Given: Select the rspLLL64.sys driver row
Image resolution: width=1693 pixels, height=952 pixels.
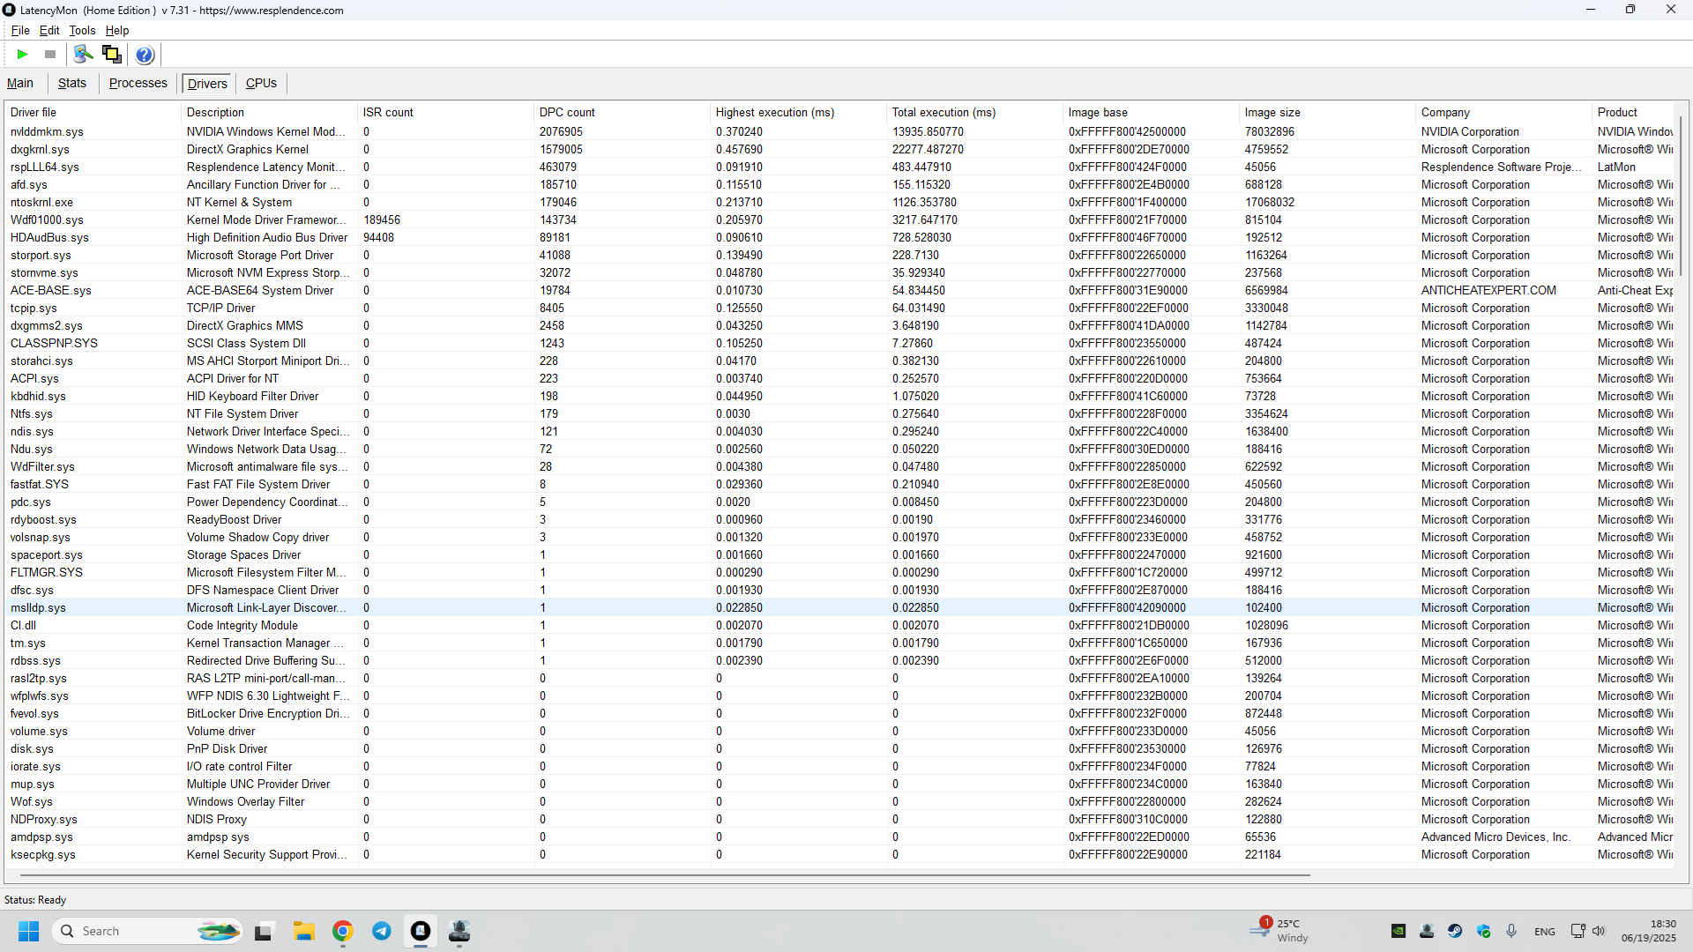Looking at the screenshot, I should [x=839, y=167].
